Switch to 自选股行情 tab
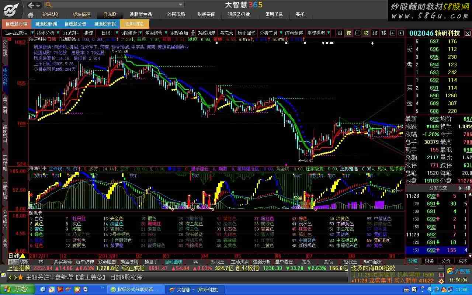The image size is (472, 295). [x=16, y=24]
